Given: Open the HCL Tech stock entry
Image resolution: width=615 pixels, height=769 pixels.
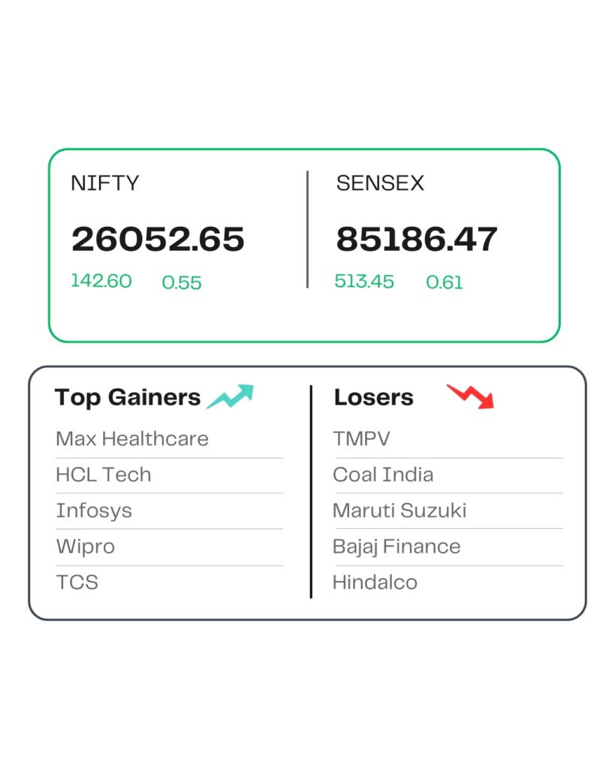Looking at the screenshot, I should pos(104,475).
